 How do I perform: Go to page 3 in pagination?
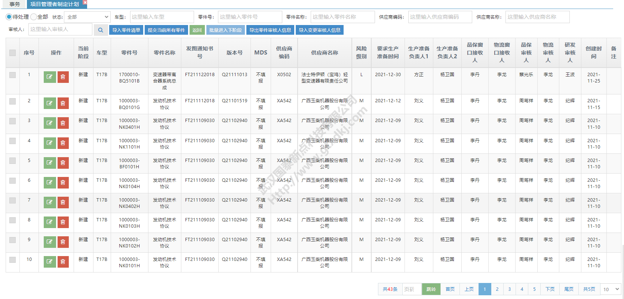(509, 289)
